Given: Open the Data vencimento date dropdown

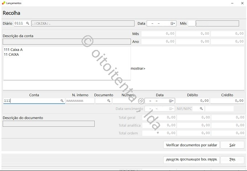Looking at the screenshot, I should click(172, 109).
